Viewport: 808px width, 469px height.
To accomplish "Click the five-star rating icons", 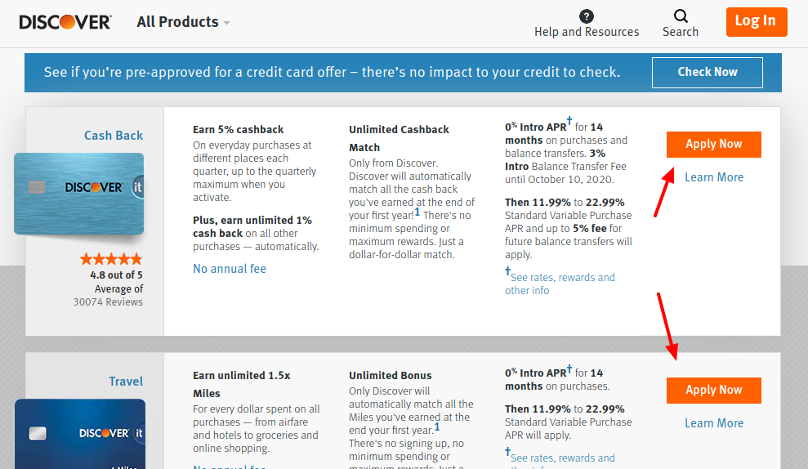I will pos(110,259).
